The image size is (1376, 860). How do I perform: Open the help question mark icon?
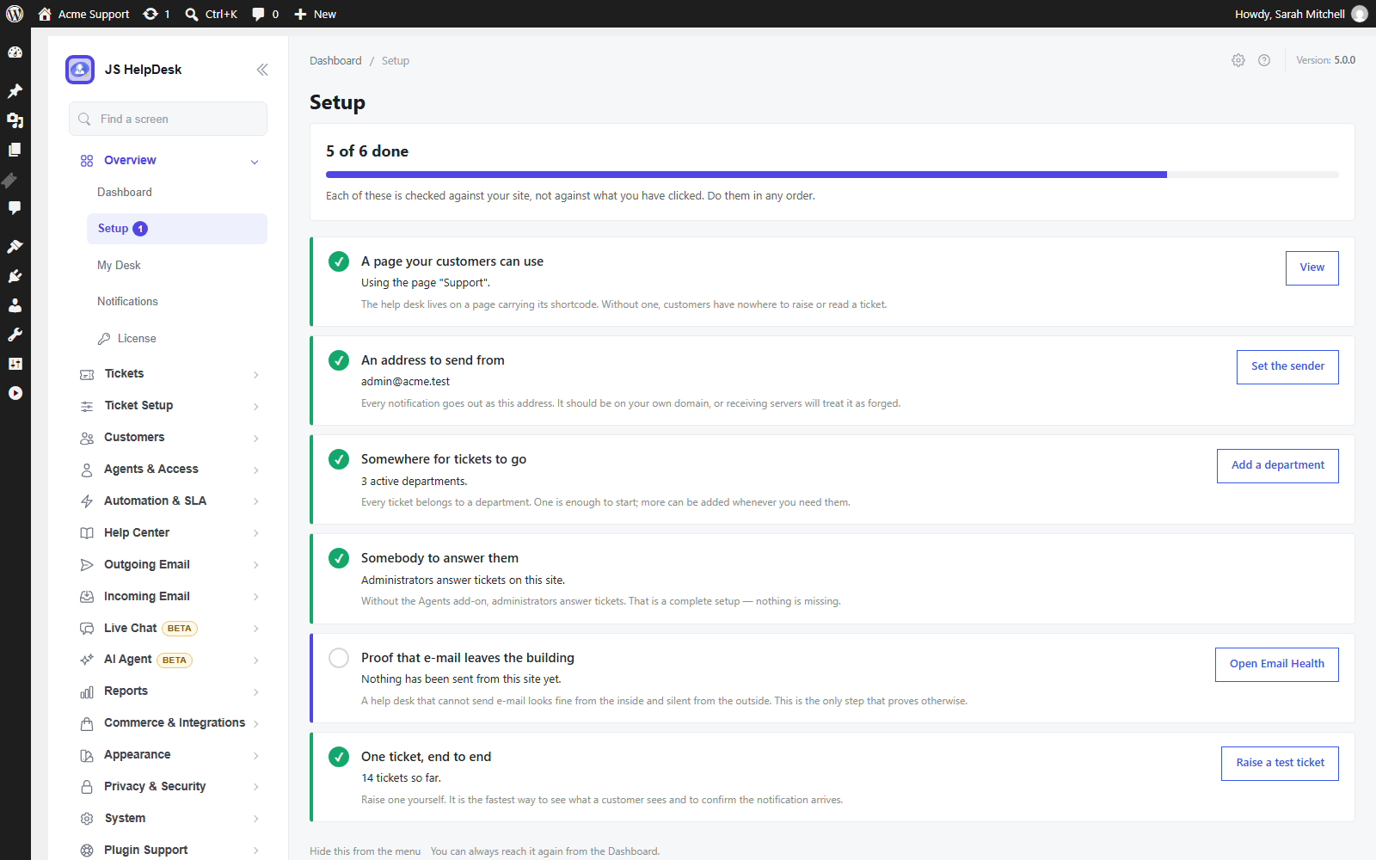click(1264, 60)
